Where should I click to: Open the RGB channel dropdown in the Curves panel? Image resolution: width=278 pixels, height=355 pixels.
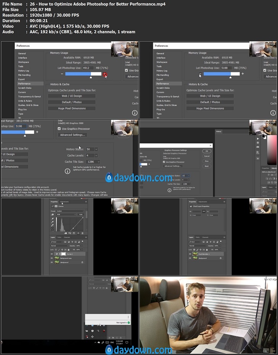66,214
